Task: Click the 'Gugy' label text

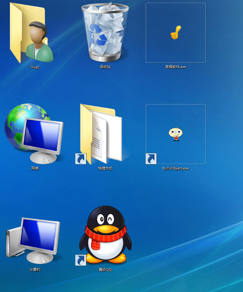Action: pos(35,67)
